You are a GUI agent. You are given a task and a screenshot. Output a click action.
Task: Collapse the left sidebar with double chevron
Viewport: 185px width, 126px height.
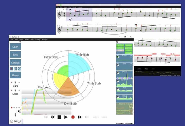tap(20, 42)
